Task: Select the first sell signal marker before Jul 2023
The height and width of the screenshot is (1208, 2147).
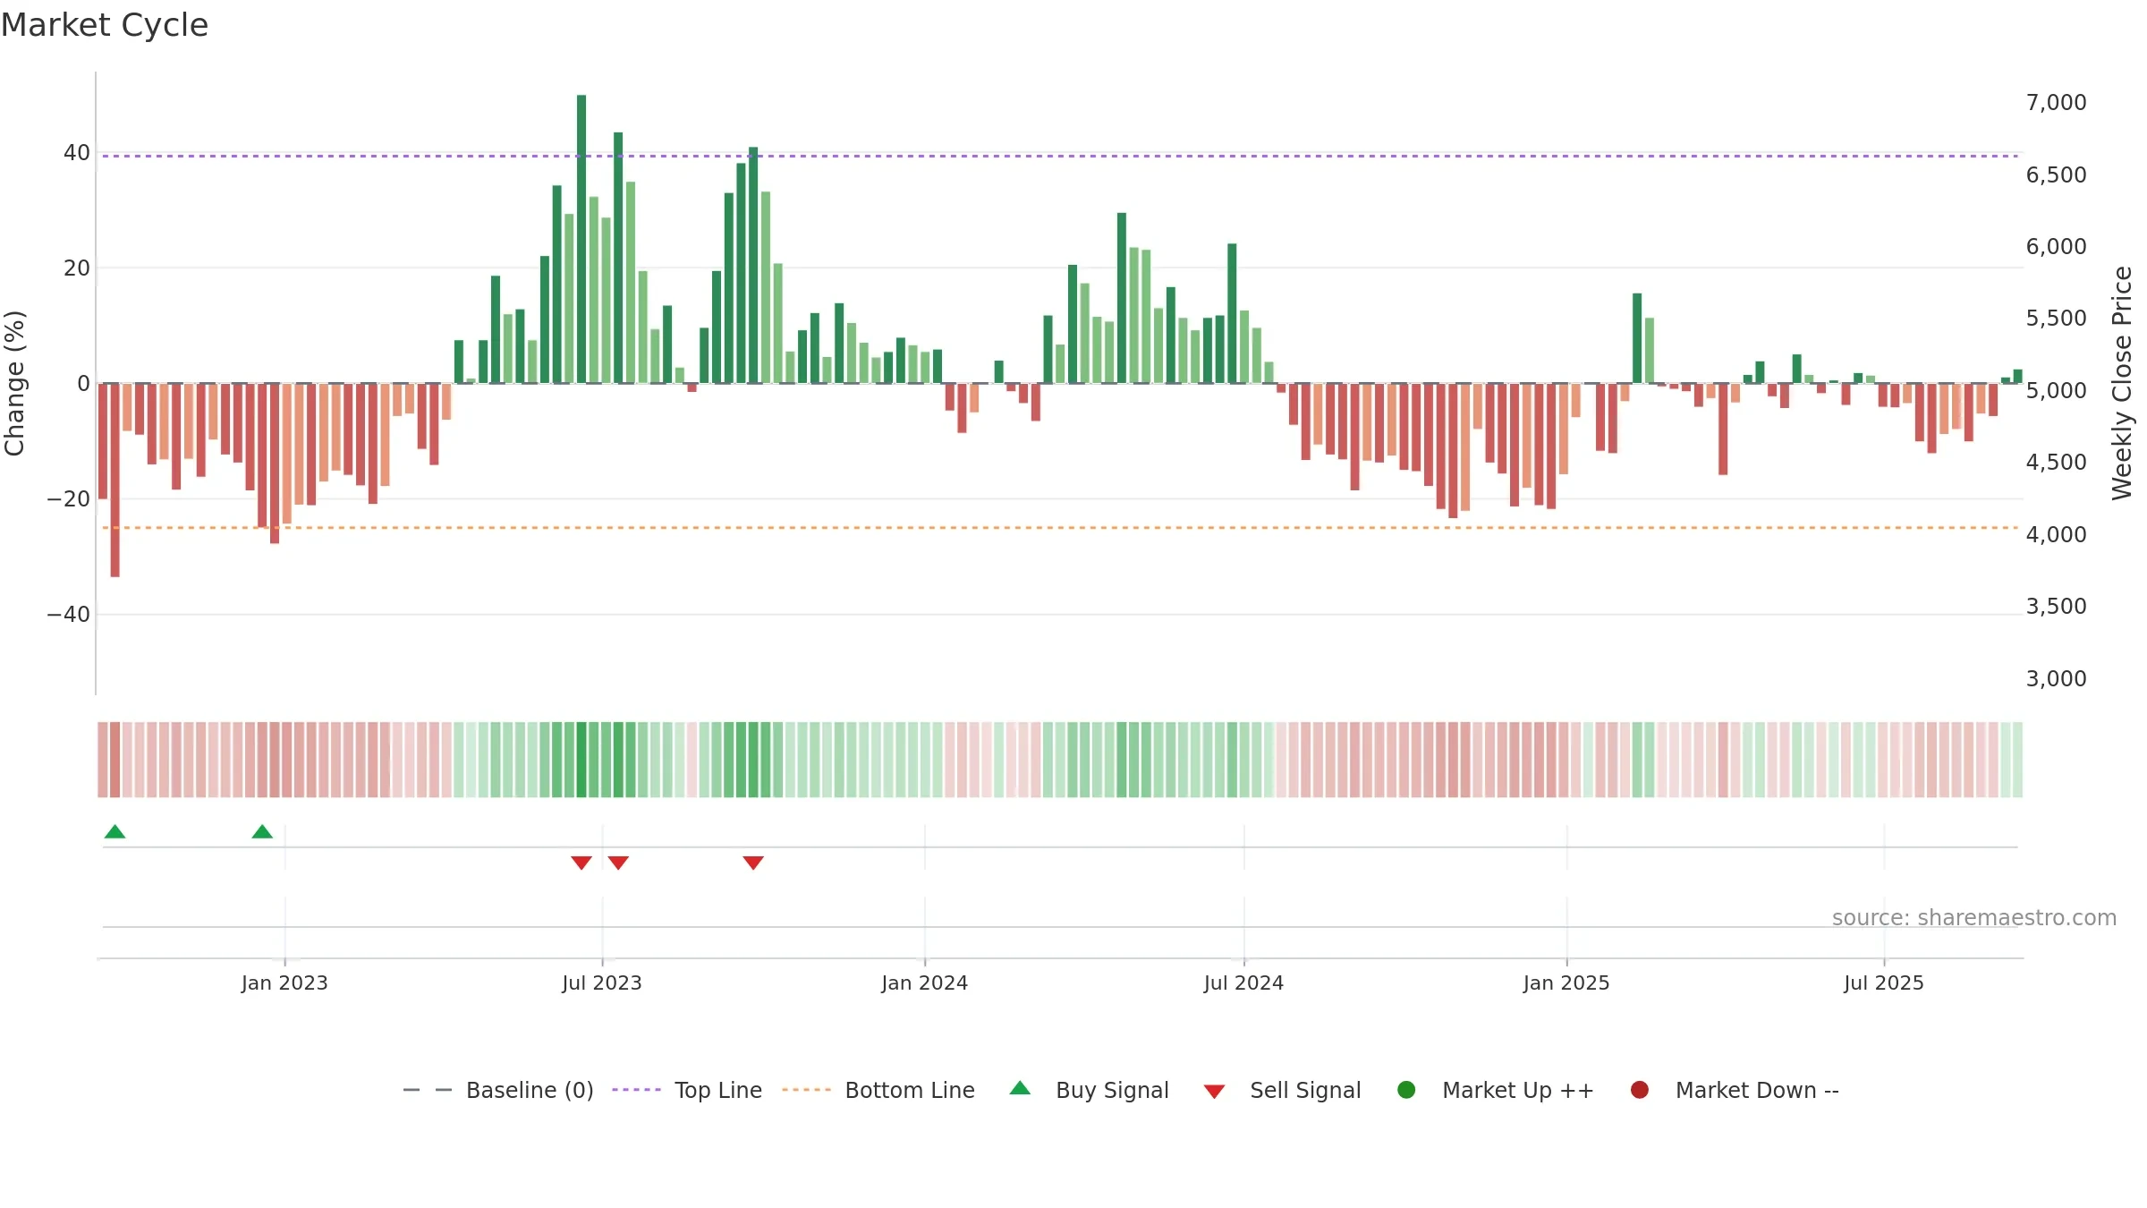Action: [x=581, y=863]
